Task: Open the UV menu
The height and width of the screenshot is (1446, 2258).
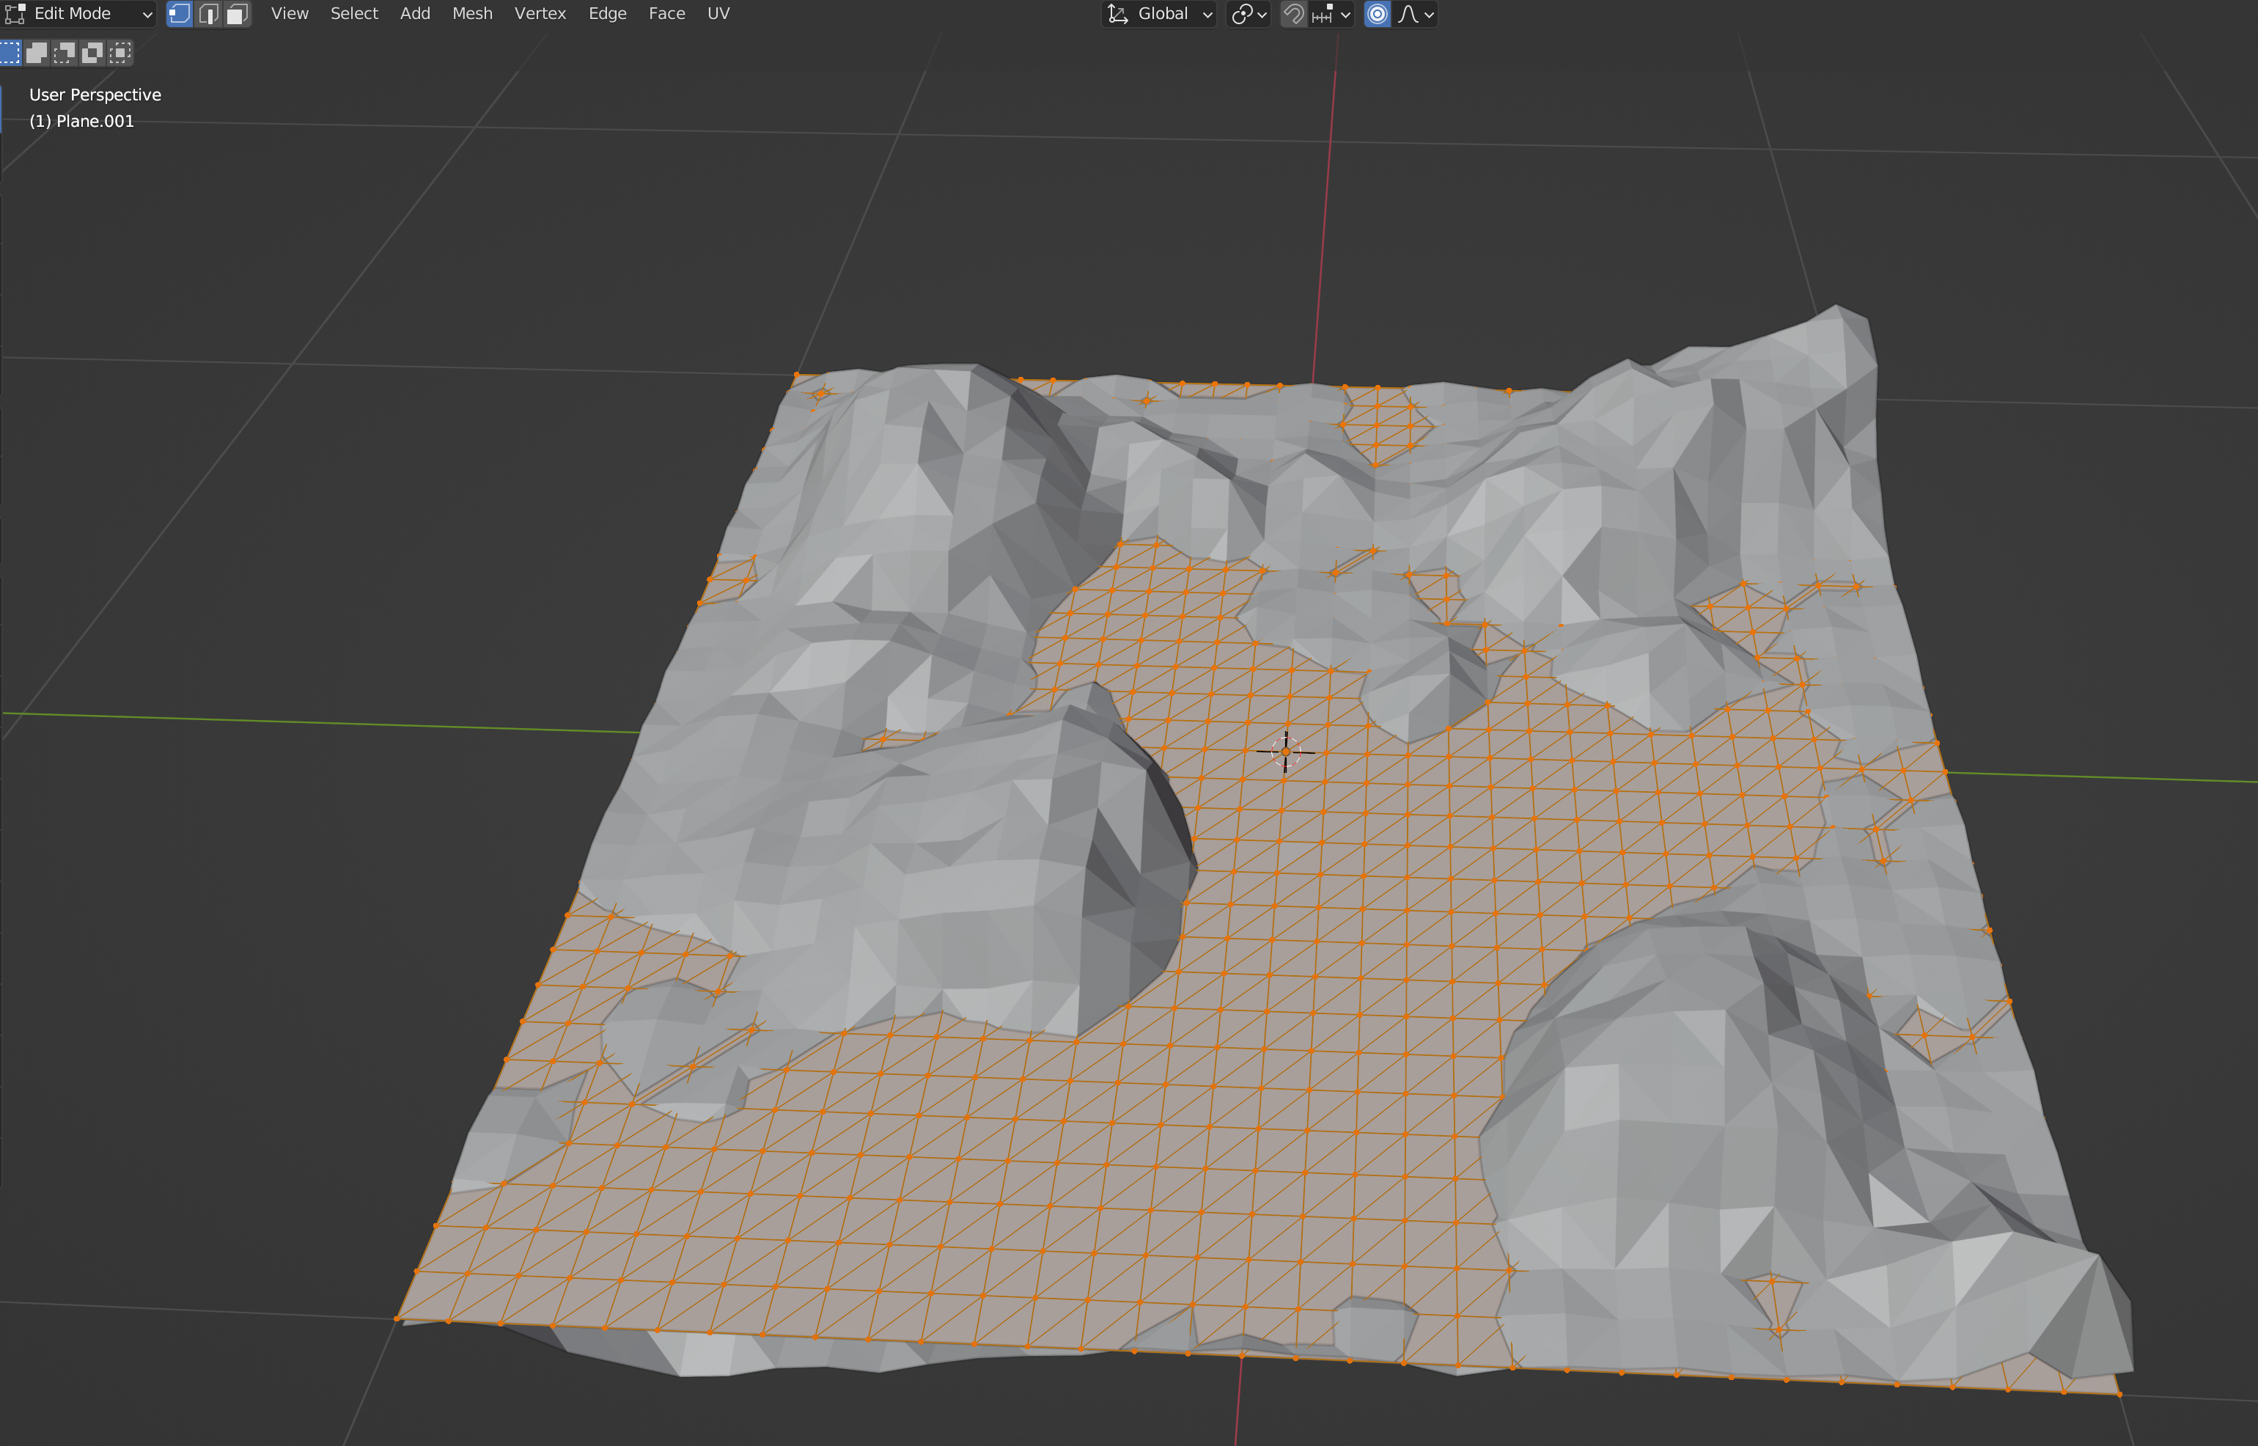Action: point(718,14)
